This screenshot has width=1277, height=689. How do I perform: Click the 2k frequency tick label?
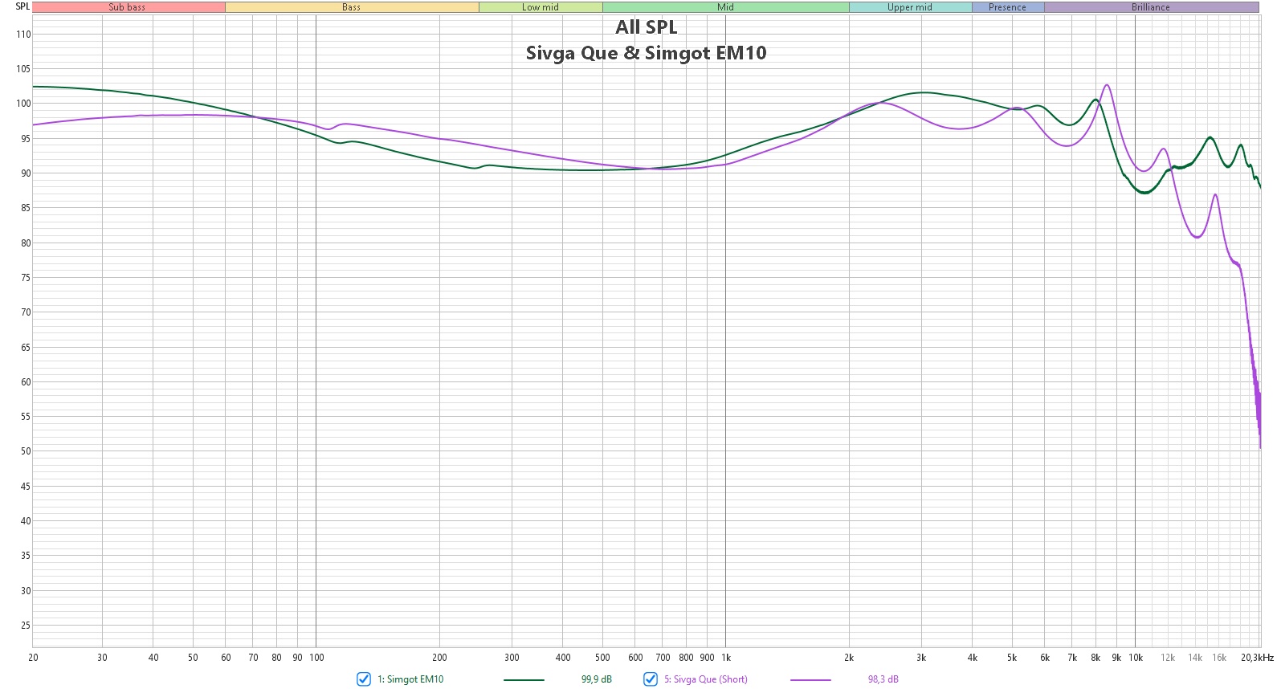849,658
